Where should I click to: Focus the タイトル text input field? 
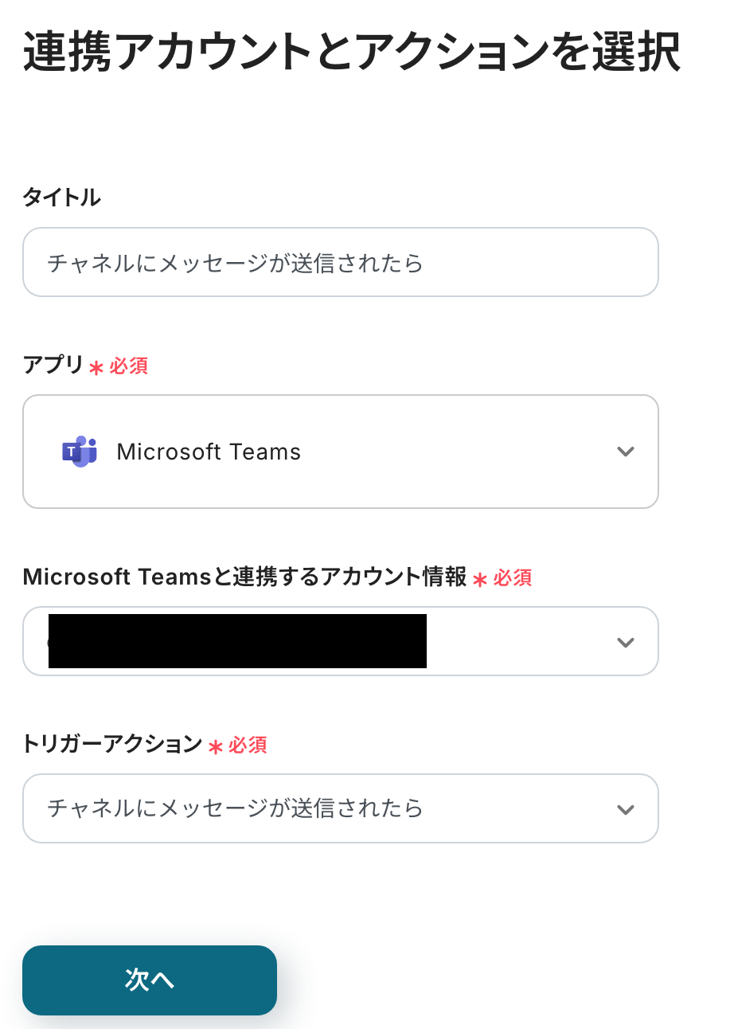(x=340, y=263)
